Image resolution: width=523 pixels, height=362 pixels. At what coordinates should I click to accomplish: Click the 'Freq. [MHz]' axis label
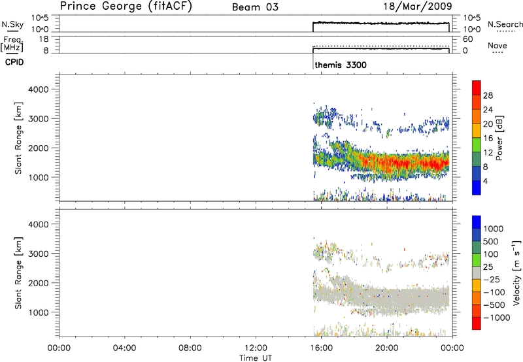coord(12,44)
